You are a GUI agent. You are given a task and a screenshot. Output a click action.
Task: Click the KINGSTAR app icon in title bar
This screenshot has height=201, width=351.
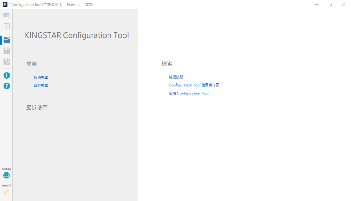tap(5, 5)
